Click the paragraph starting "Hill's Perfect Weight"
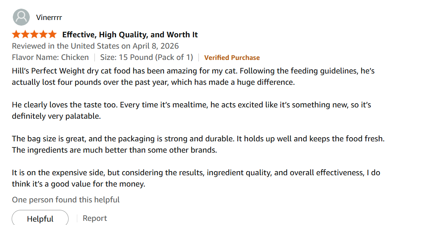 (x=193, y=77)
